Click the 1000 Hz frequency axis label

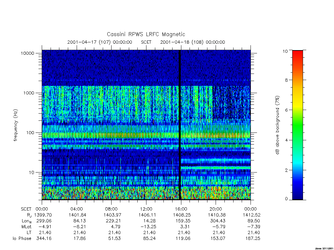click(x=29, y=93)
